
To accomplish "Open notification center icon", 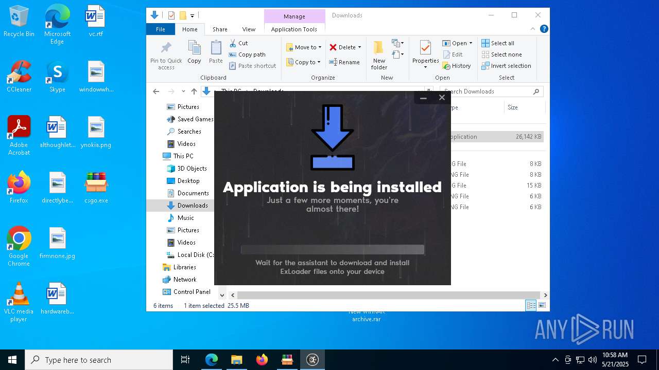I will [x=642, y=360].
